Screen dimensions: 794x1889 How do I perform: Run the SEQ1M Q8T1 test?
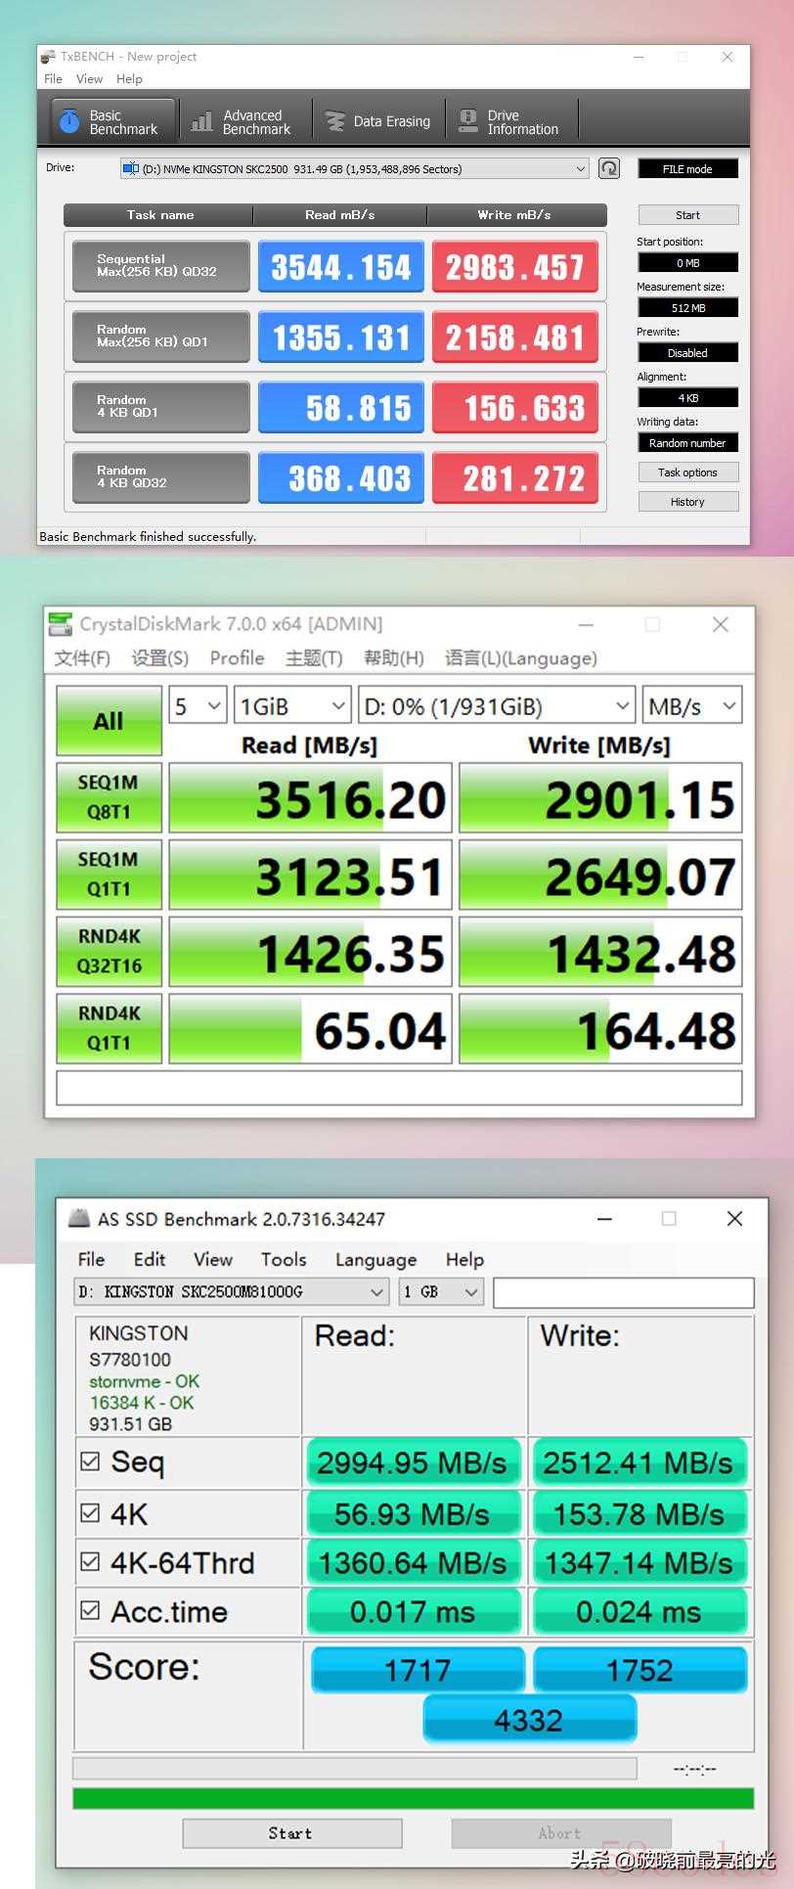(109, 797)
